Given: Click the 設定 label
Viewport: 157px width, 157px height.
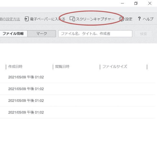Looking at the screenshot, I should [129, 19].
